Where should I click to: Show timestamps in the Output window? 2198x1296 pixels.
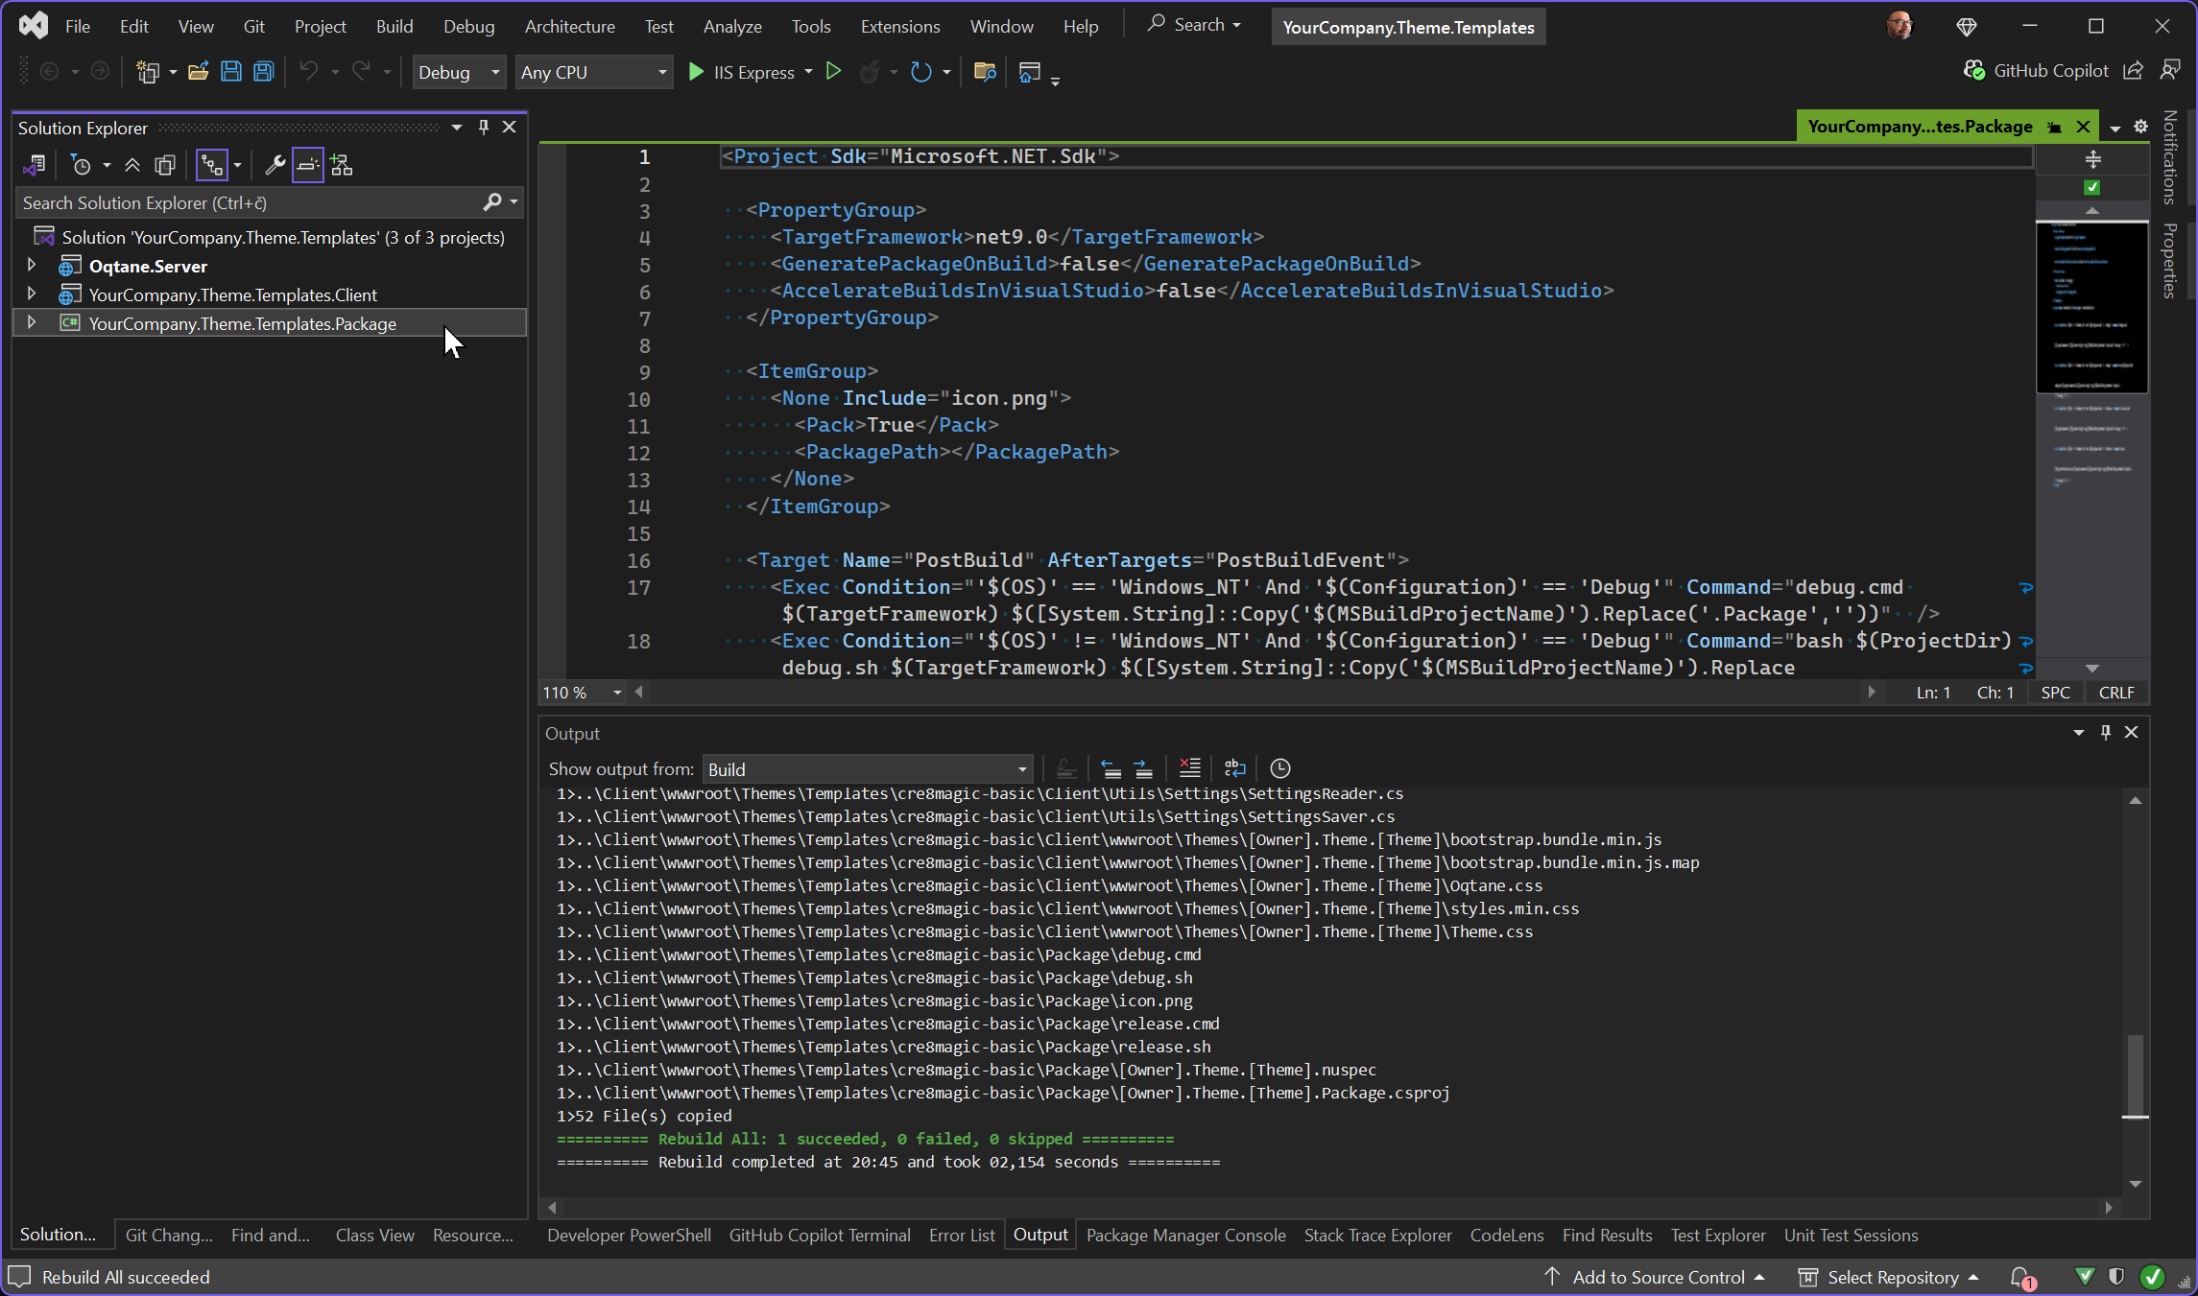click(x=1279, y=767)
